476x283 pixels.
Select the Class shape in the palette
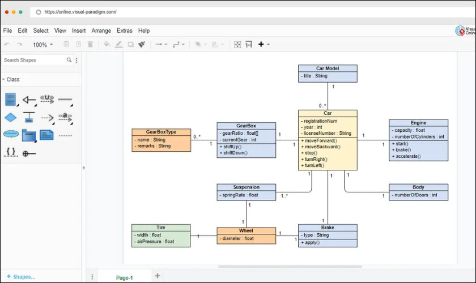pyautogui.click(x=10, y=100)
